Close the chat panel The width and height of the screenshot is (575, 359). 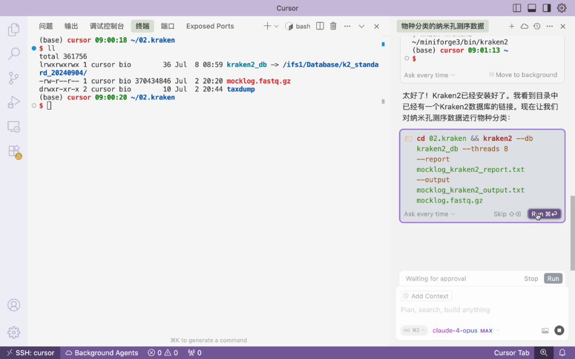[563, 27]
